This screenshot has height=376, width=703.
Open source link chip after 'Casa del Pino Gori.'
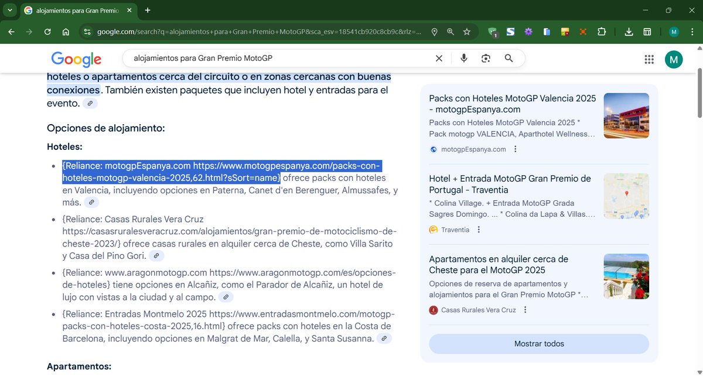156,256
